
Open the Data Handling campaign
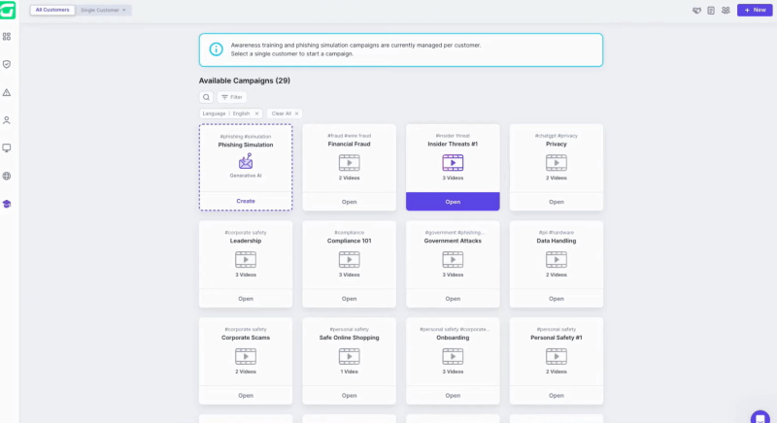point(557,299)
